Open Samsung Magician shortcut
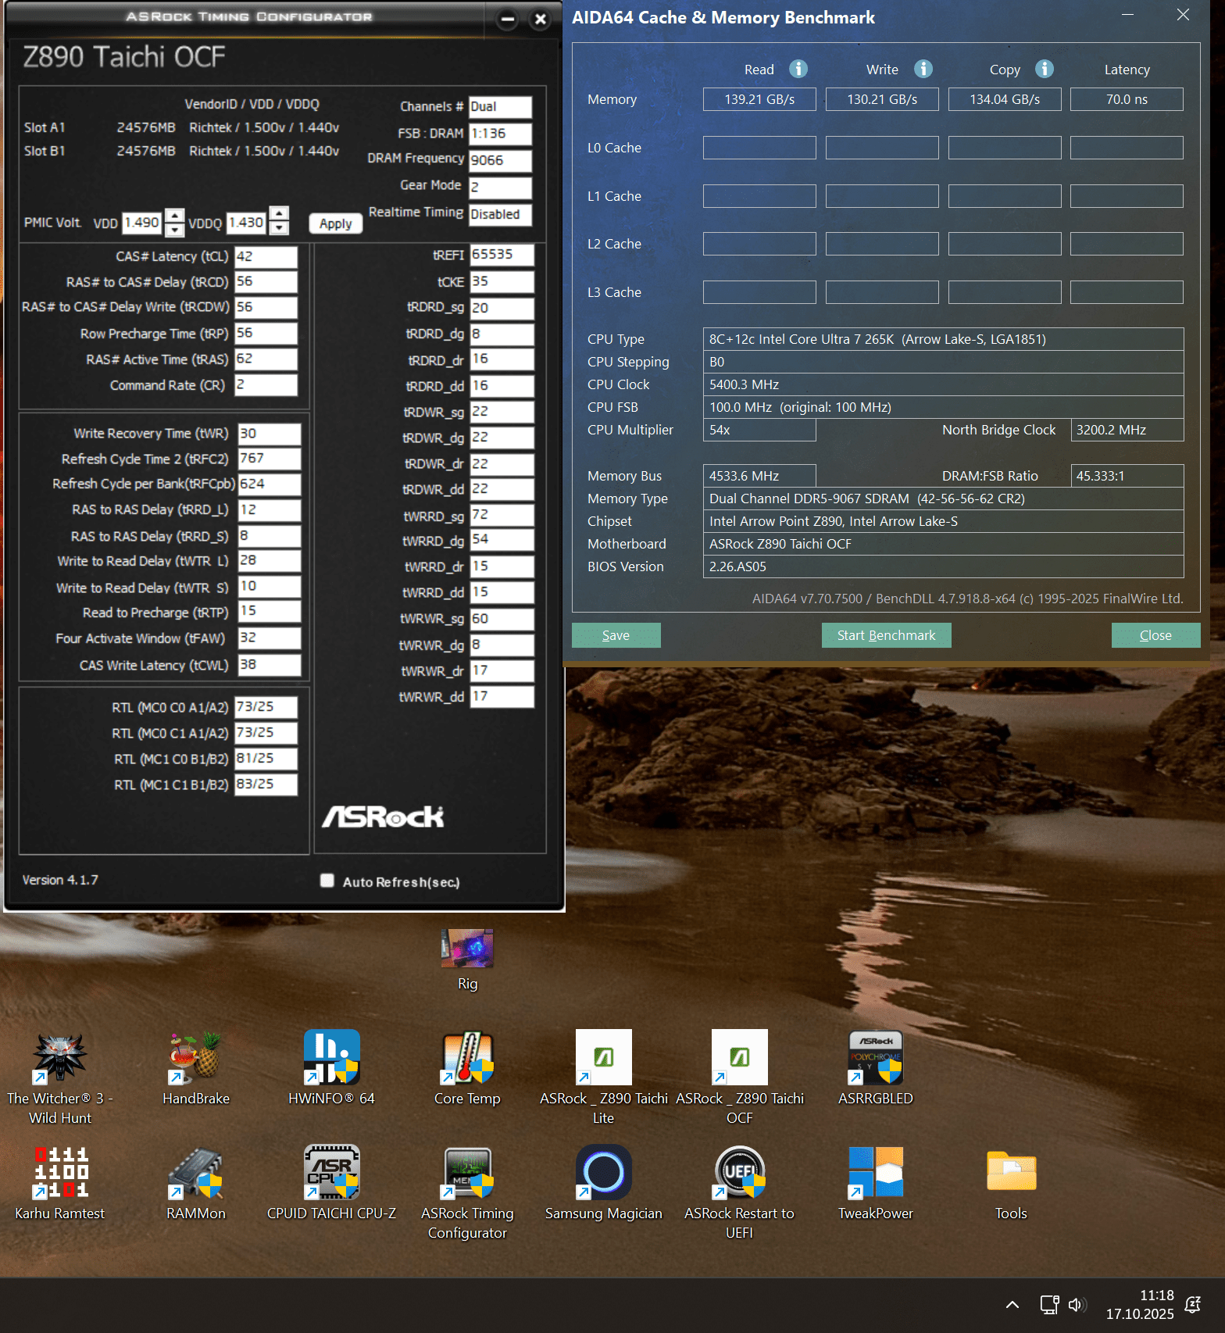 [603, 1183]
